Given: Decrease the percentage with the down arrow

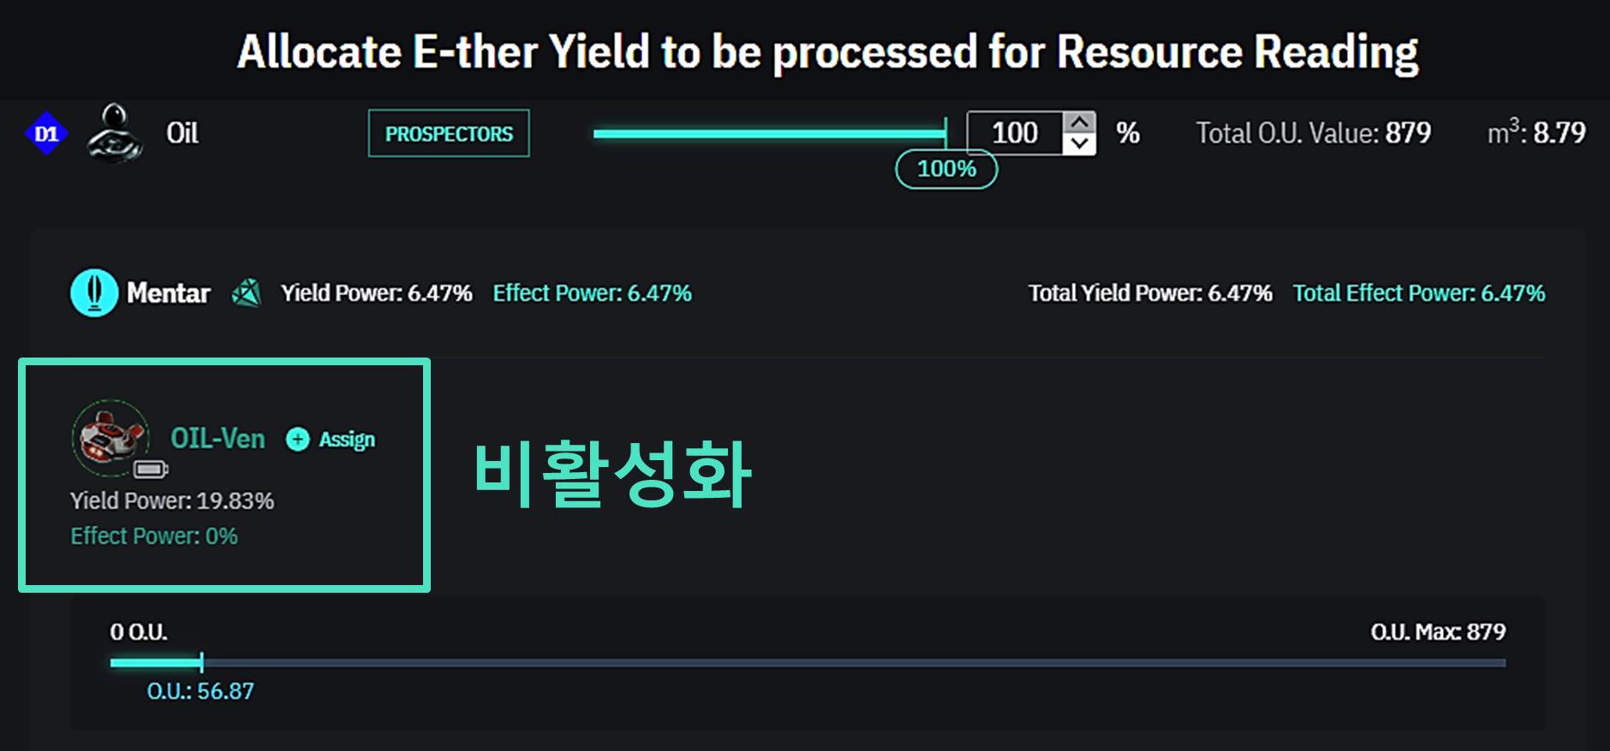Looking at the screenshot, I should tap(1080, 144).
